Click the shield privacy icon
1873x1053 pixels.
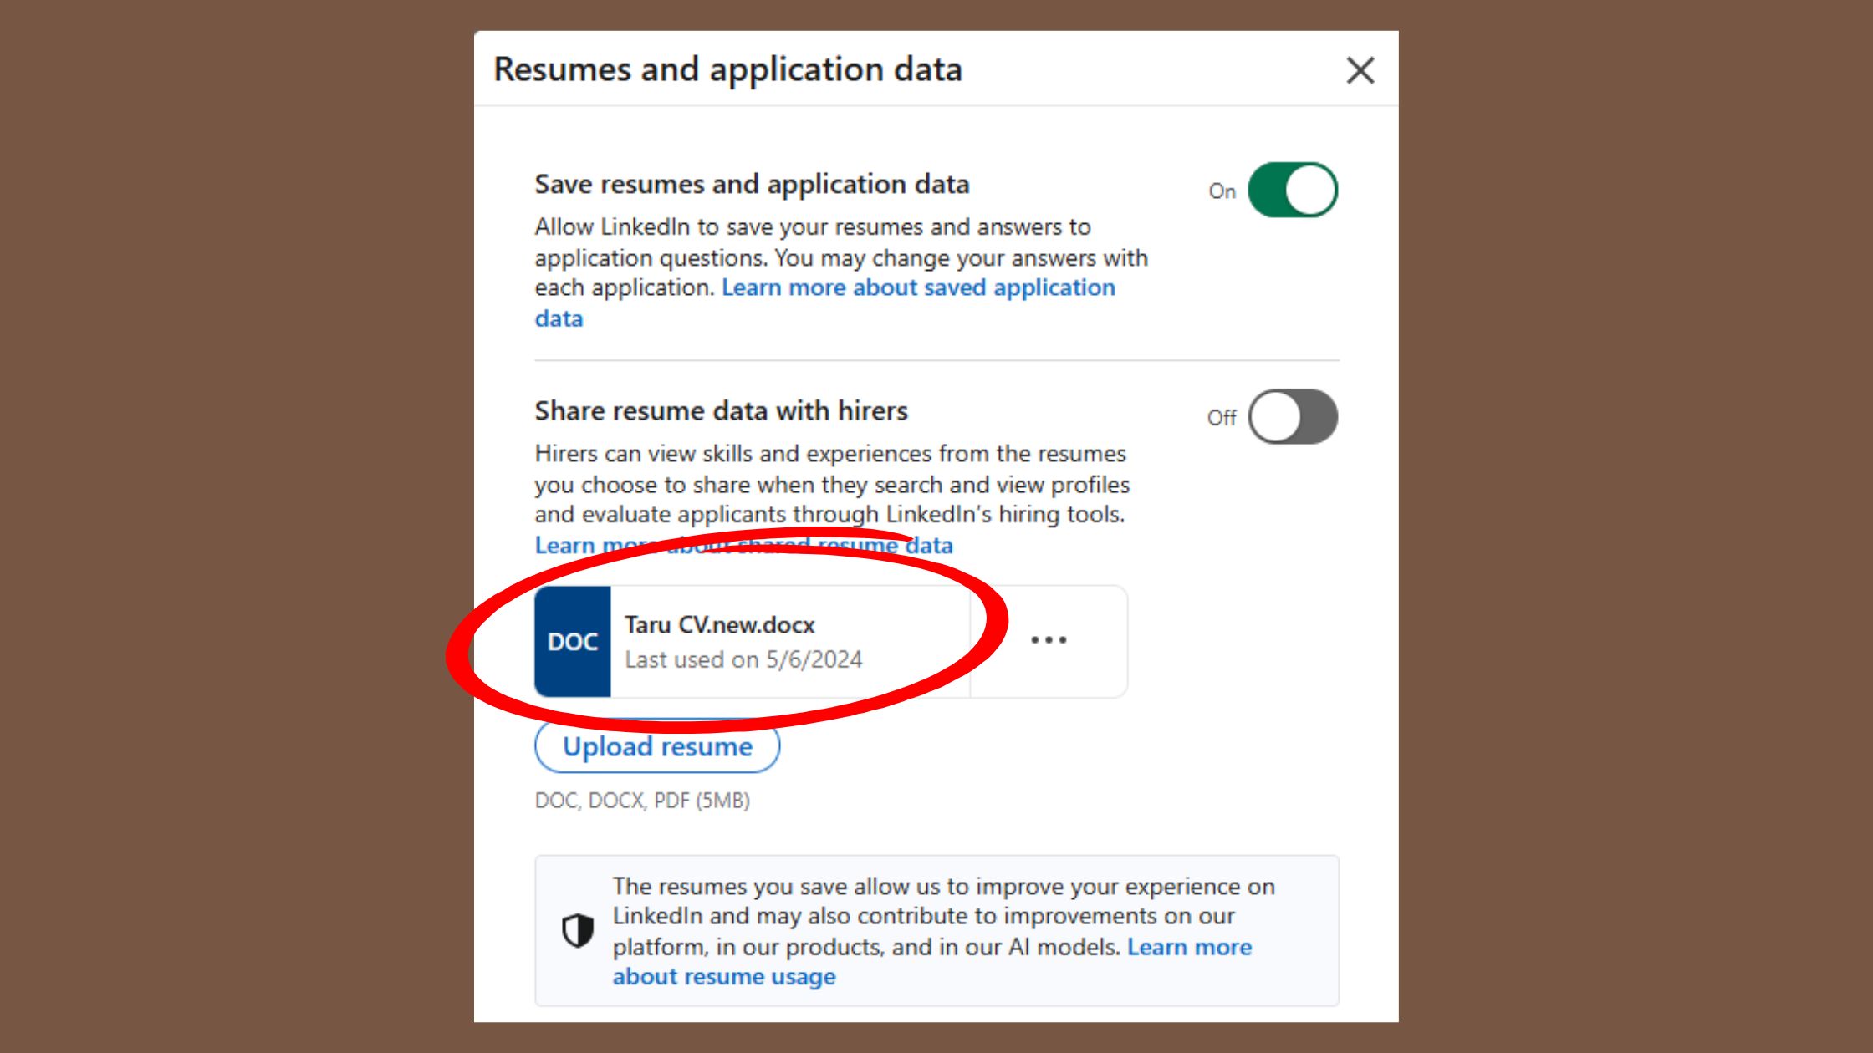click(578, 930)
